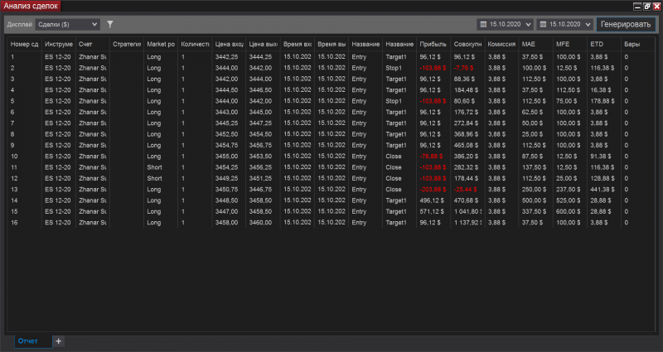Click the Генерировать button
Image resolution: width=663 pixels, height=352 pixels.
(x=626, y=25)
